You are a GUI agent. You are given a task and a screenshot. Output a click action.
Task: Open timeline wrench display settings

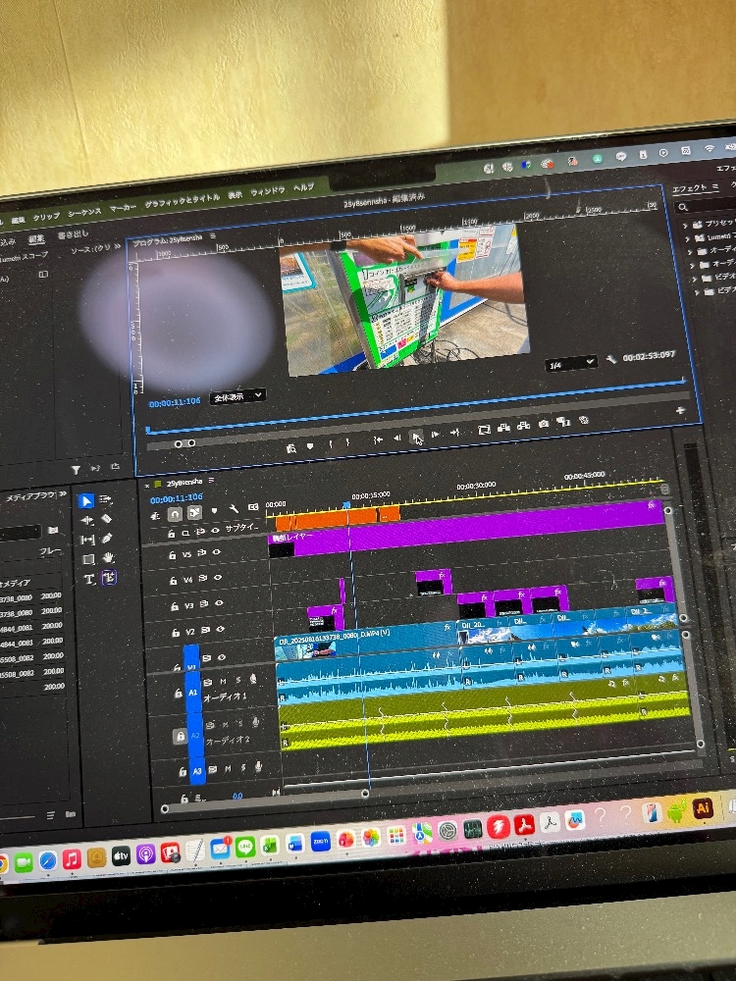click(234, 509)
